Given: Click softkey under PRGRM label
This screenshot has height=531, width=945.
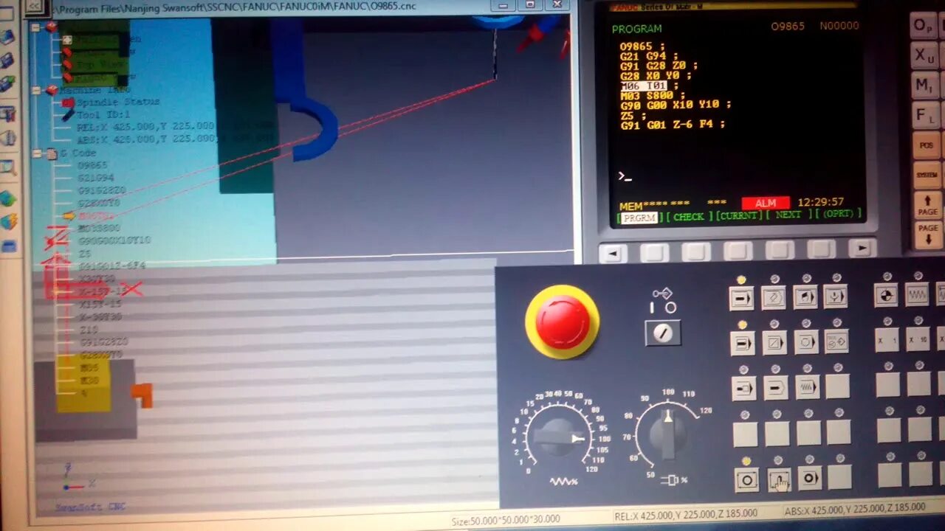Looking at the screenshot, I should click(653, 252).
